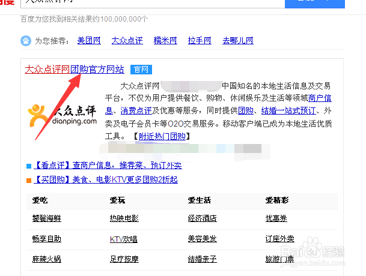
Task: Click the 爱吃 column header
Action: point(40,200)
